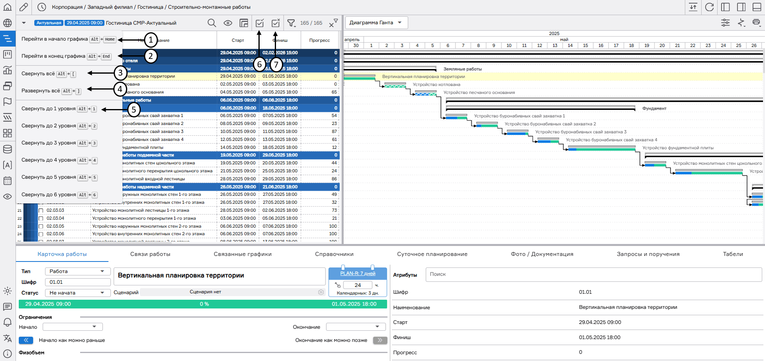Click the green 0 % progress bar
The width and height of the screenshot is (765, 361).
click(203, 304)
